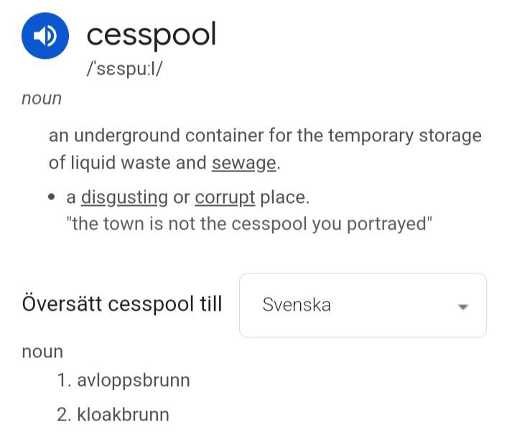The image size is (517, 437).
Task: Click the example sentence about the town
Action: (x=249, y=223)
